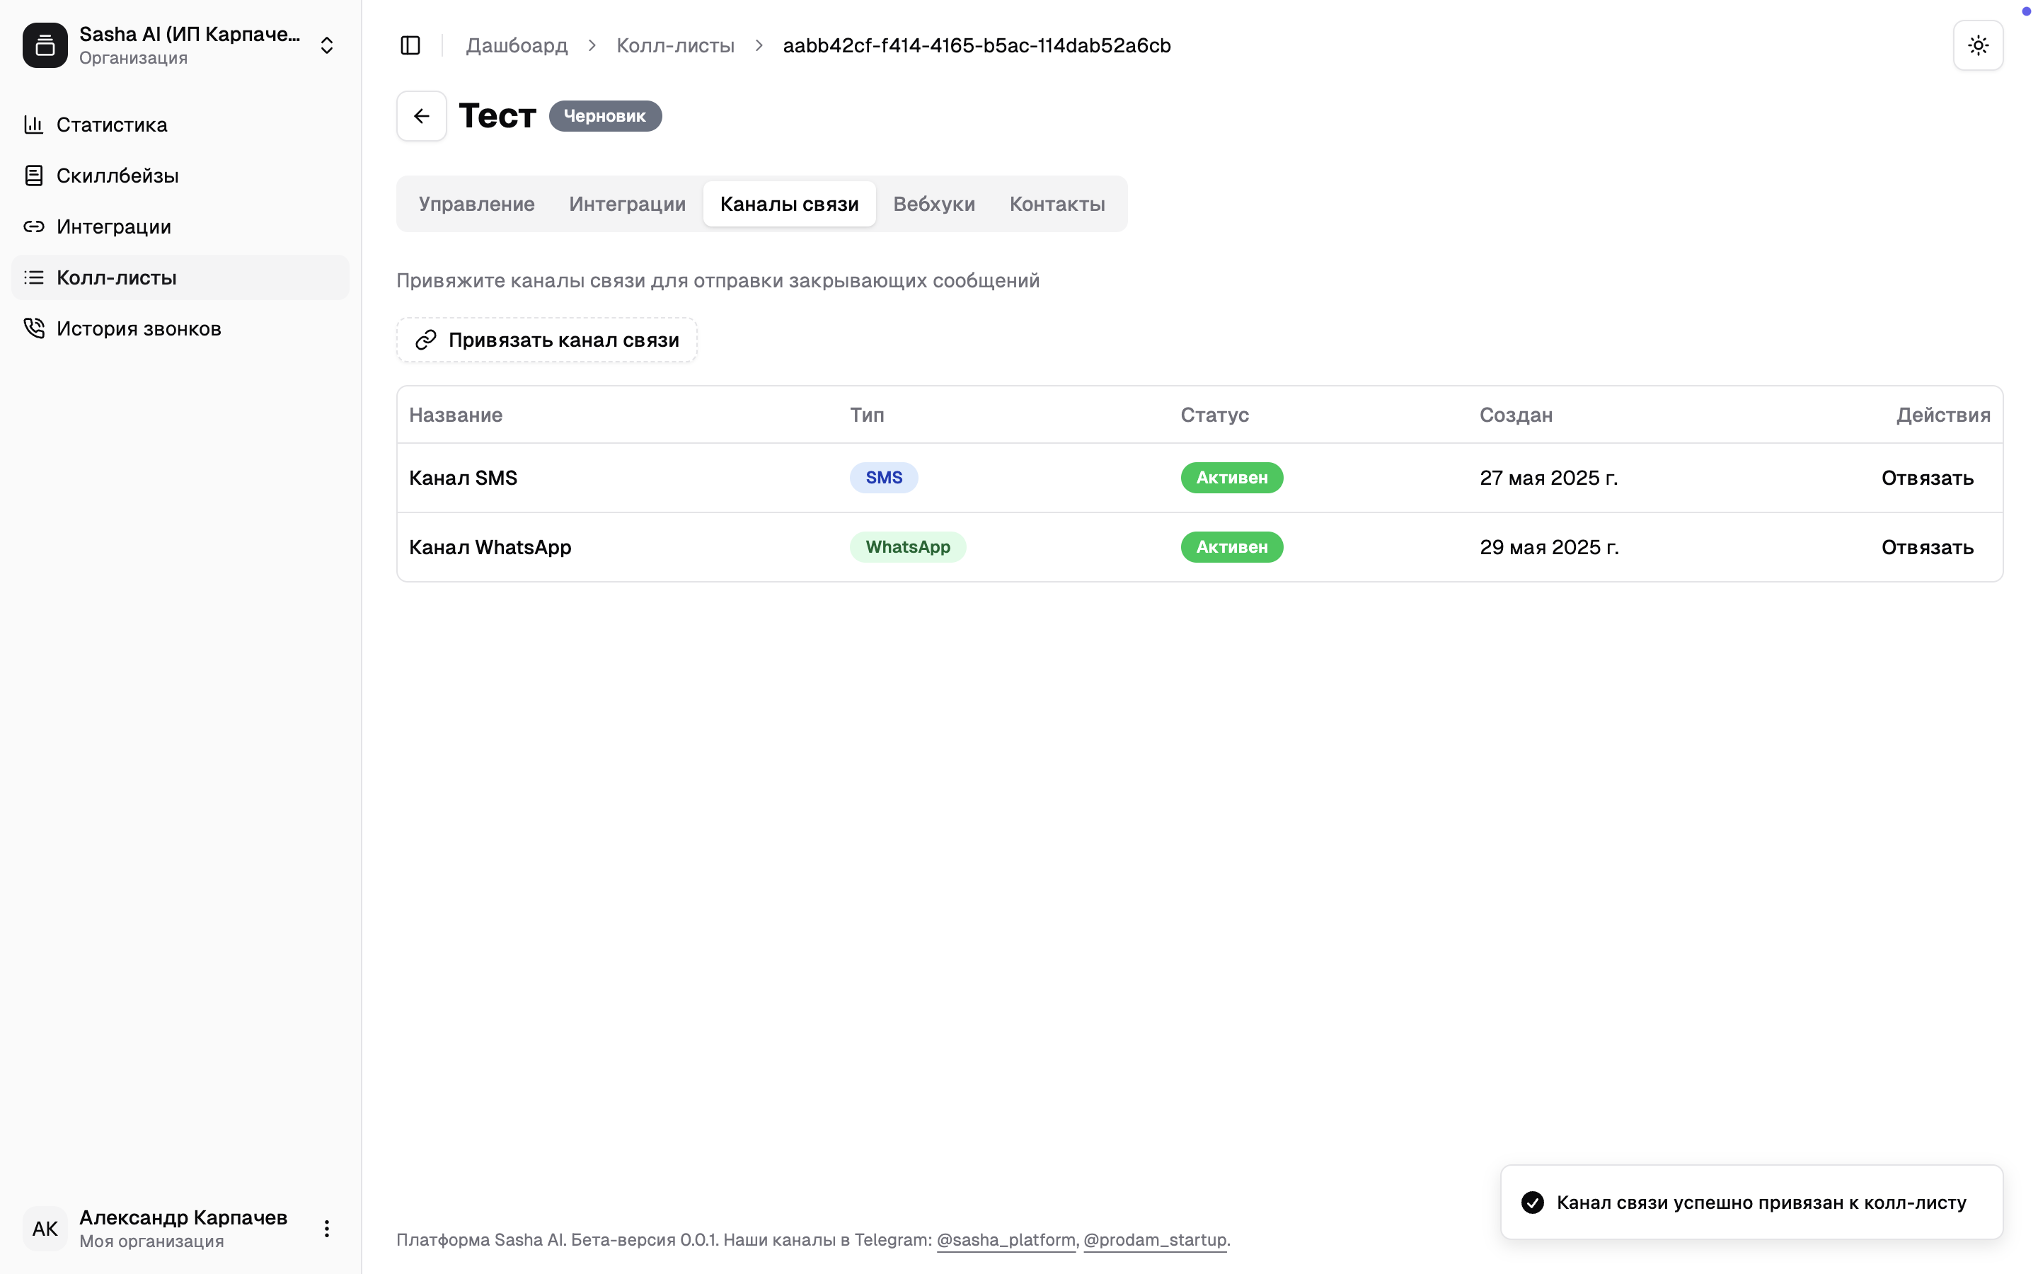Click Привязать канал связи button
Image resolution: width=2038 pixels, height=1274 pixels.
click(x=546, y=340)
